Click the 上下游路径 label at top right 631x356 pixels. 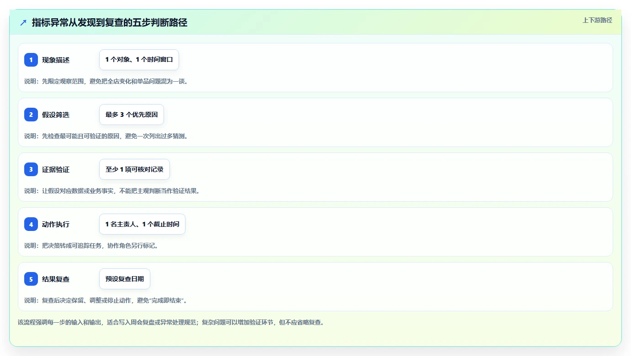[597, 20]
